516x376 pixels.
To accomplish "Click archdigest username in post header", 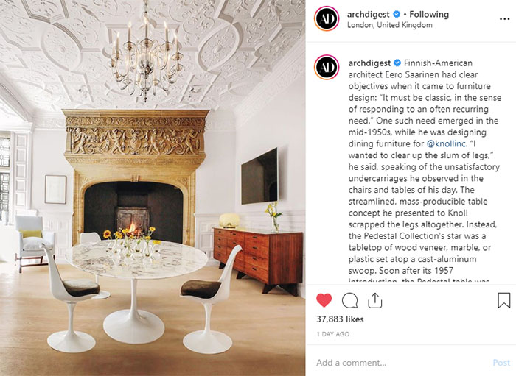I will click(x=369, y=14).
